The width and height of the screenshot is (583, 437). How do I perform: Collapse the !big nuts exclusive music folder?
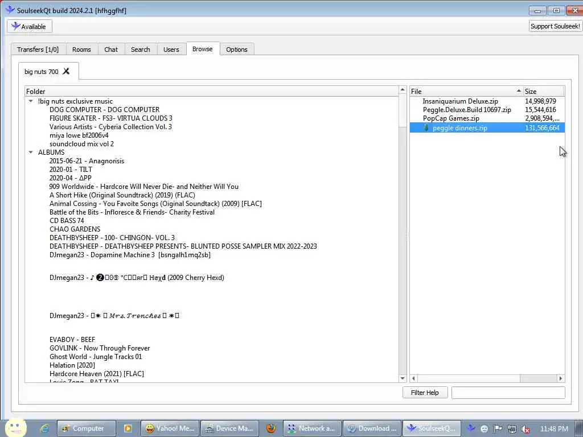click(31, 101)
